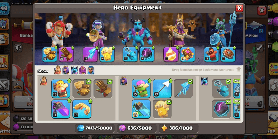This screenshot has width=278, height=139.
Task: Toggle Barbarian King filter in Show row
Action: [57, 70]
